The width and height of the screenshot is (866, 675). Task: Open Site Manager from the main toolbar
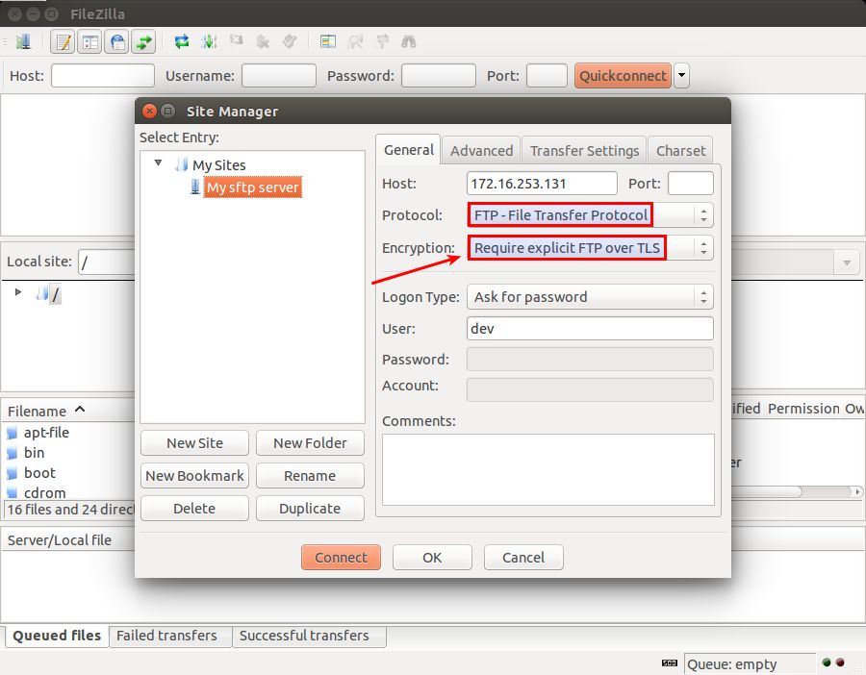(x=23, y=42)
